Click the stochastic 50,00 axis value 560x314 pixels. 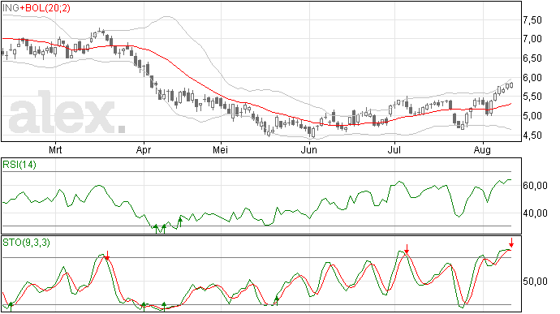(535, 282)
